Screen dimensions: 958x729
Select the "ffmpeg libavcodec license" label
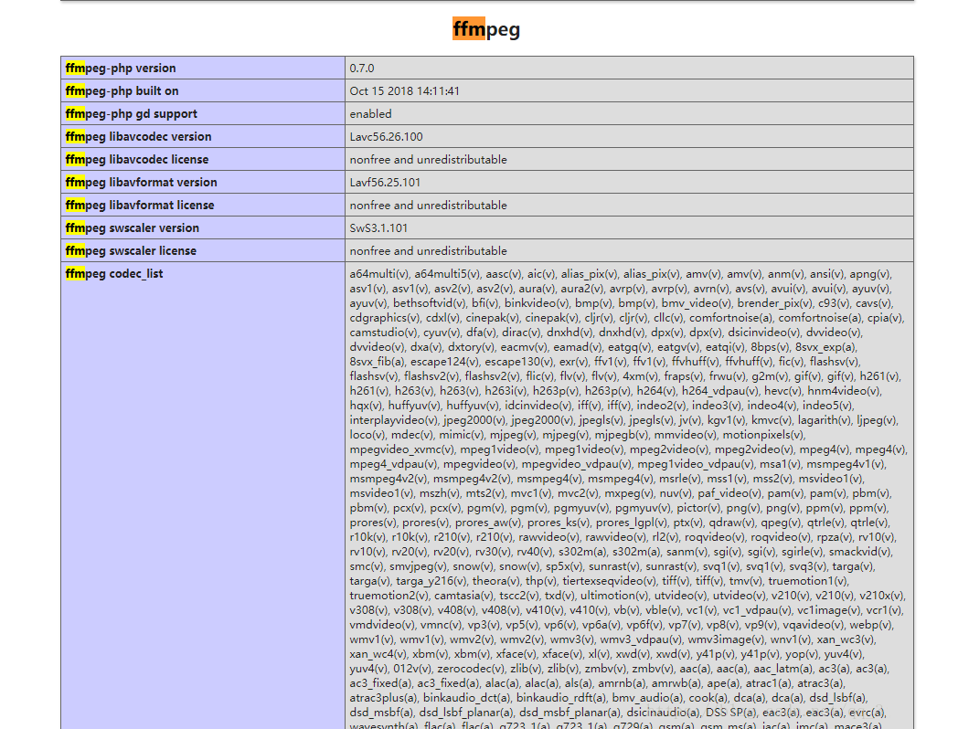(x=137, y=159)
